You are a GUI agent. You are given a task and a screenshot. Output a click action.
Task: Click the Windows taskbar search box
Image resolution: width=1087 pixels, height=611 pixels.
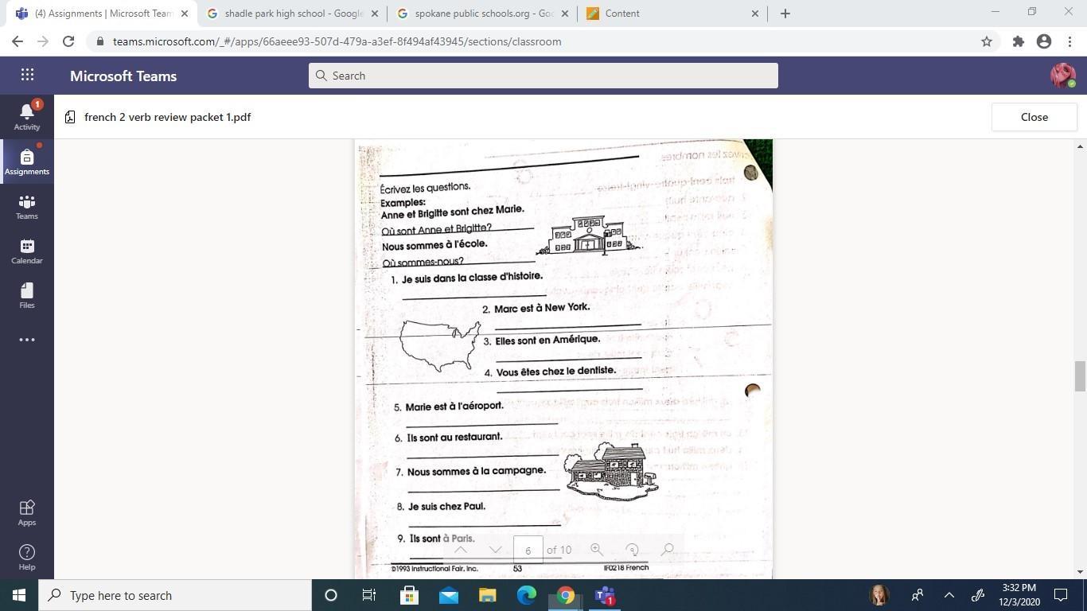(175, 595)
